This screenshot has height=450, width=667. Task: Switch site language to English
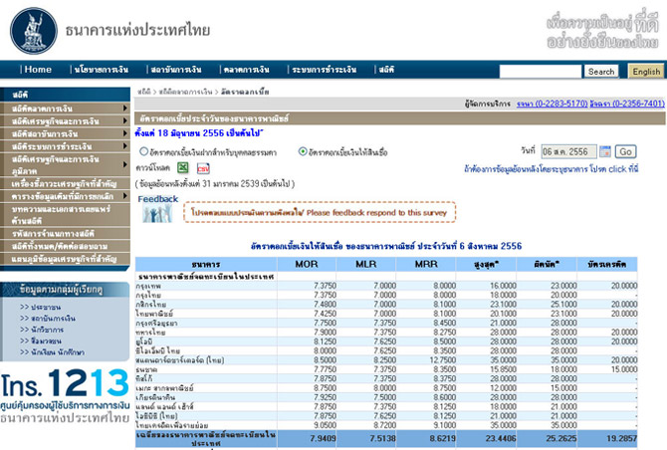[646, 72]
